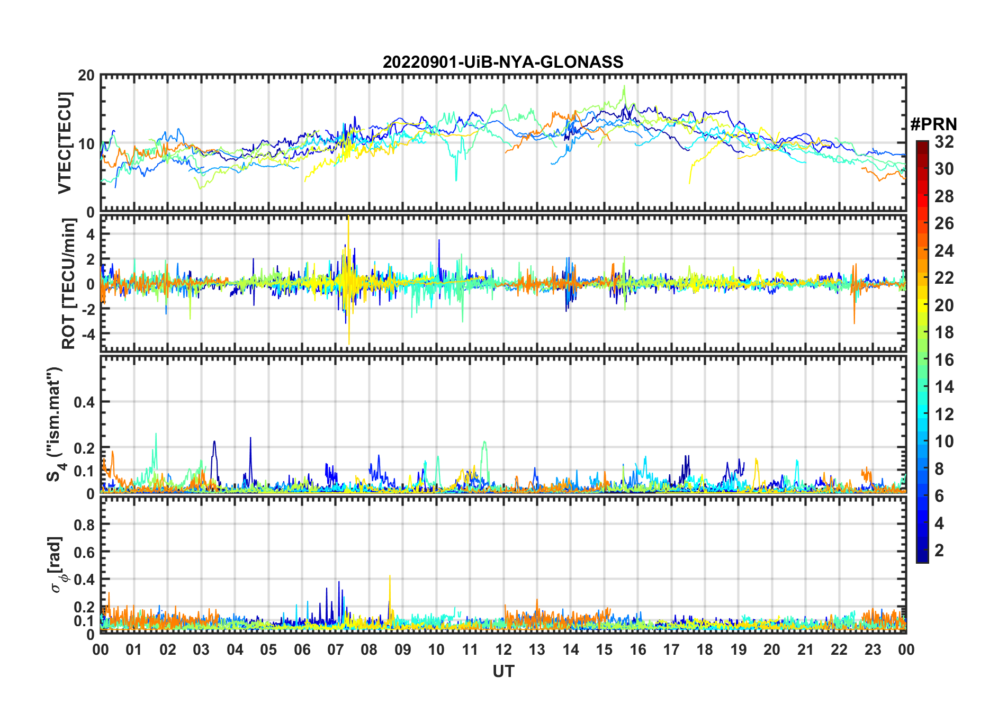Click the colorbar tick label 16

click(x=944, y=360)
